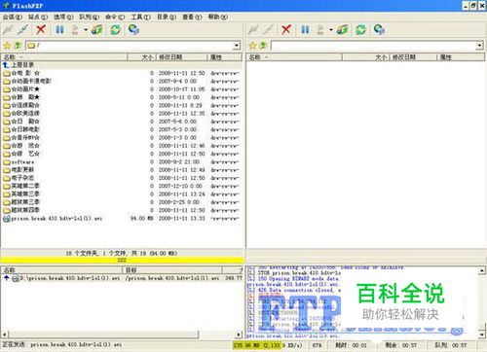Sort right pane by 修改日期 column header
Image resolution: width=487 pixels, height=352 pixels.
(x=413, y=57)
